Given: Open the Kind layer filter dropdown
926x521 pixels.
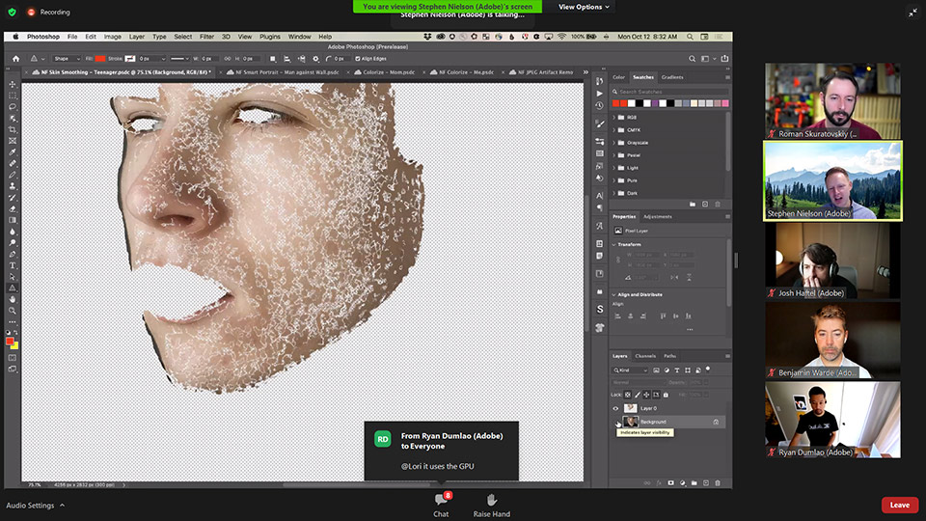Looking at the screenshot, I should pyautogui.click(x=630, y=370).
